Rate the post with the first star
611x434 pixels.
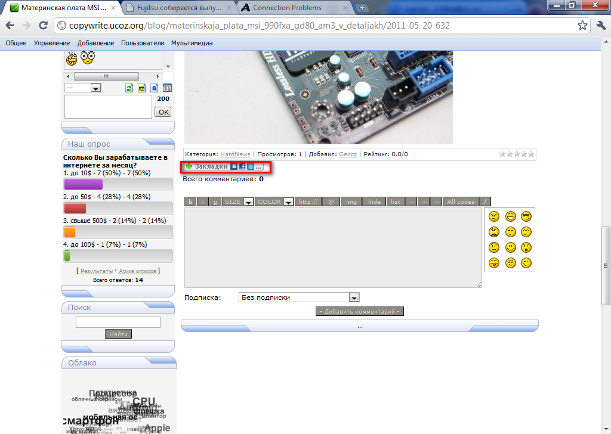tap(502, 154)
